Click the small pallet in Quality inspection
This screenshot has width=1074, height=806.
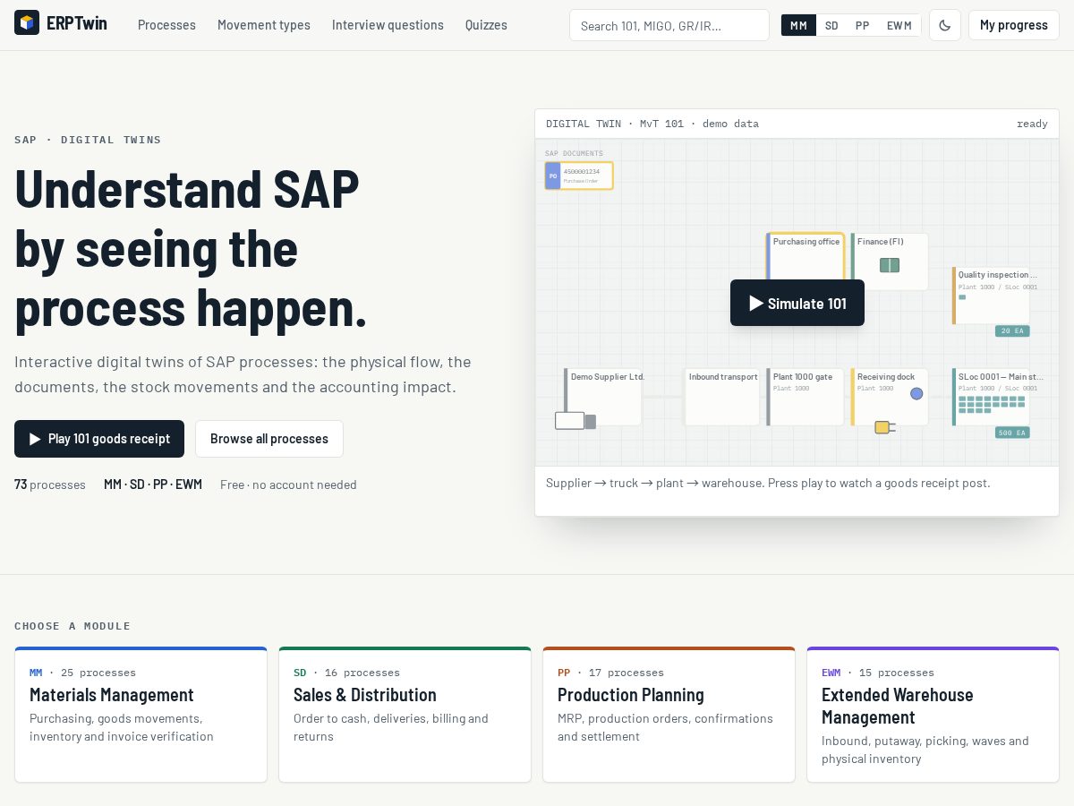tap(962, 297)
